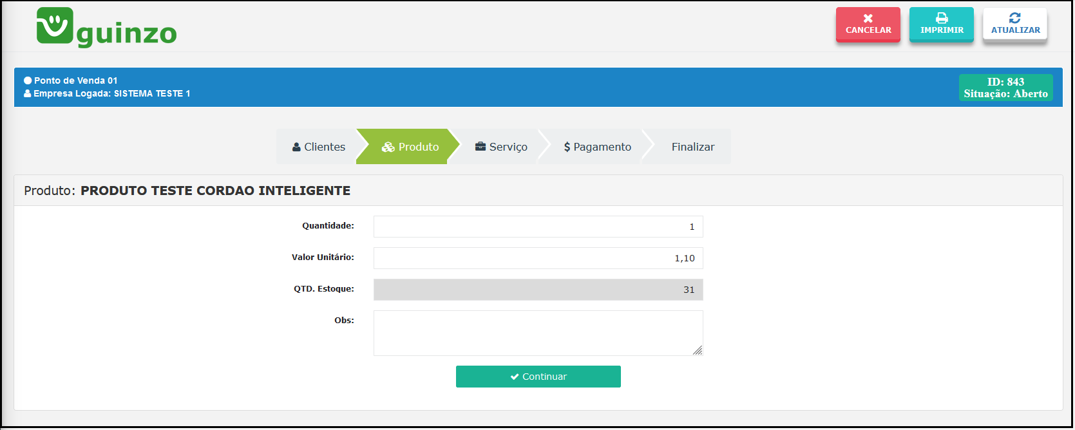
Task: Click the guinzo wordmark text
Action: tap(127, 33)
